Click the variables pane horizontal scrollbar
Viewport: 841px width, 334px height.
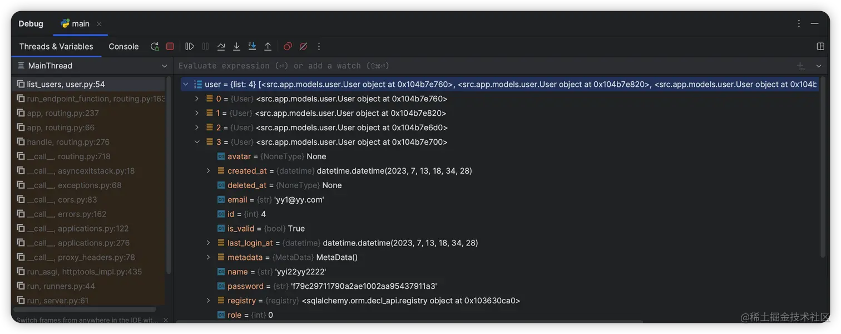tap(409, 321)
